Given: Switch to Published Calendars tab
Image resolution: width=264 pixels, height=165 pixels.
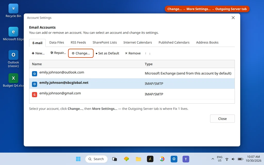Looking at the screenshot, I should (x=174, y=43).
